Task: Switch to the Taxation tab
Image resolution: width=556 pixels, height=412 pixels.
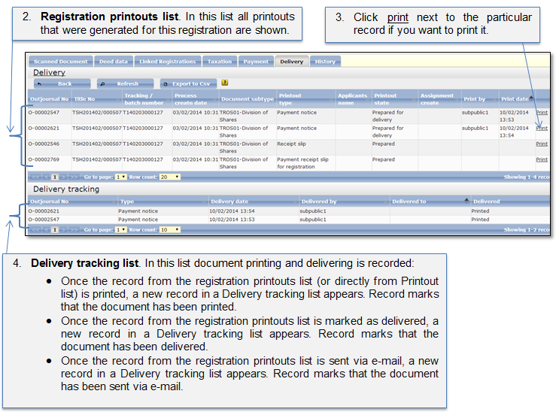Action: [x=220, y=62]
